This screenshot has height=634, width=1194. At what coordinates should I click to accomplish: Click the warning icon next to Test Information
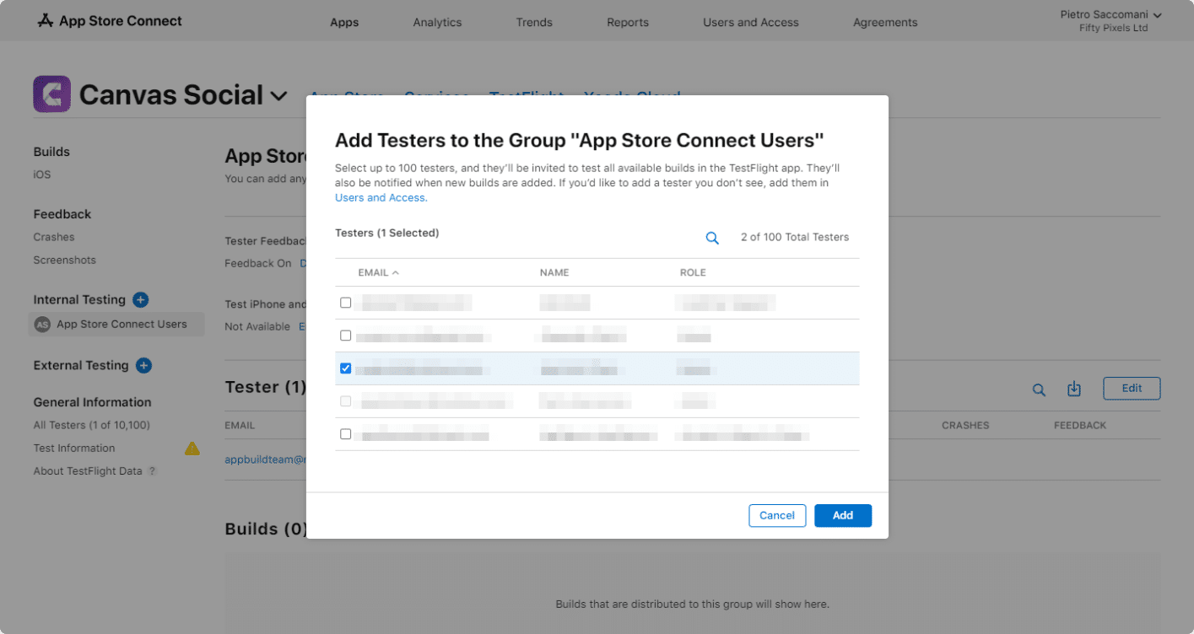click(x=192, y=448)
